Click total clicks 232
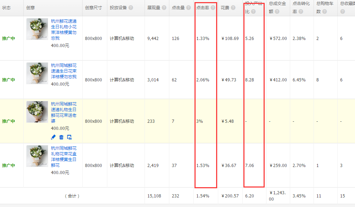Screen dimensions: 355x207 [x=175, y=196]
